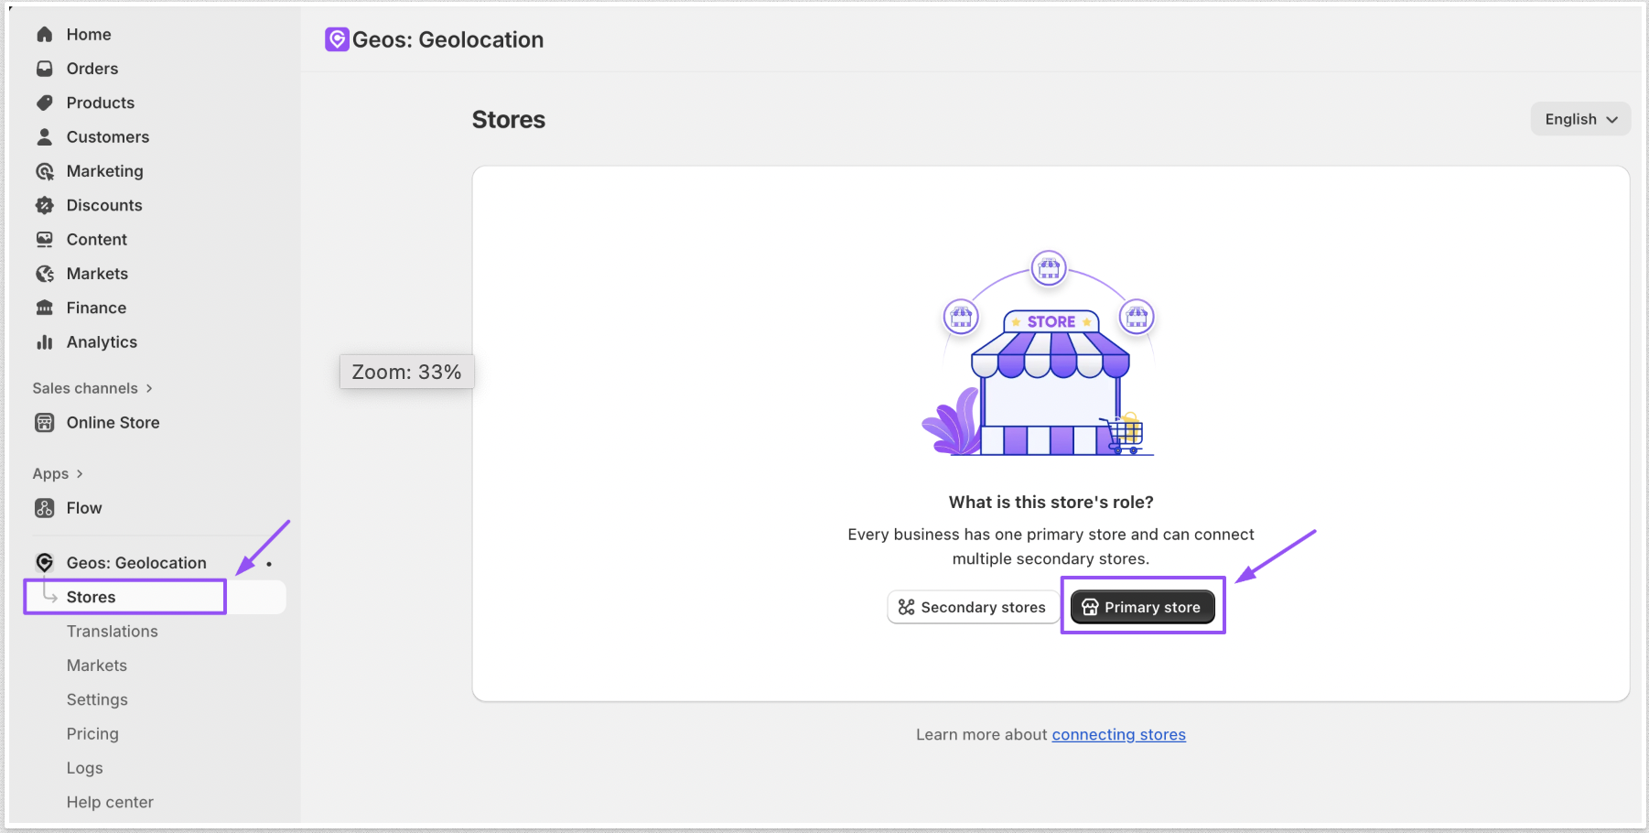This screenshot has width=1649, height=833.
Task: Click the Products tag icon
Action: pyautogui.click(x=44, y=103)
